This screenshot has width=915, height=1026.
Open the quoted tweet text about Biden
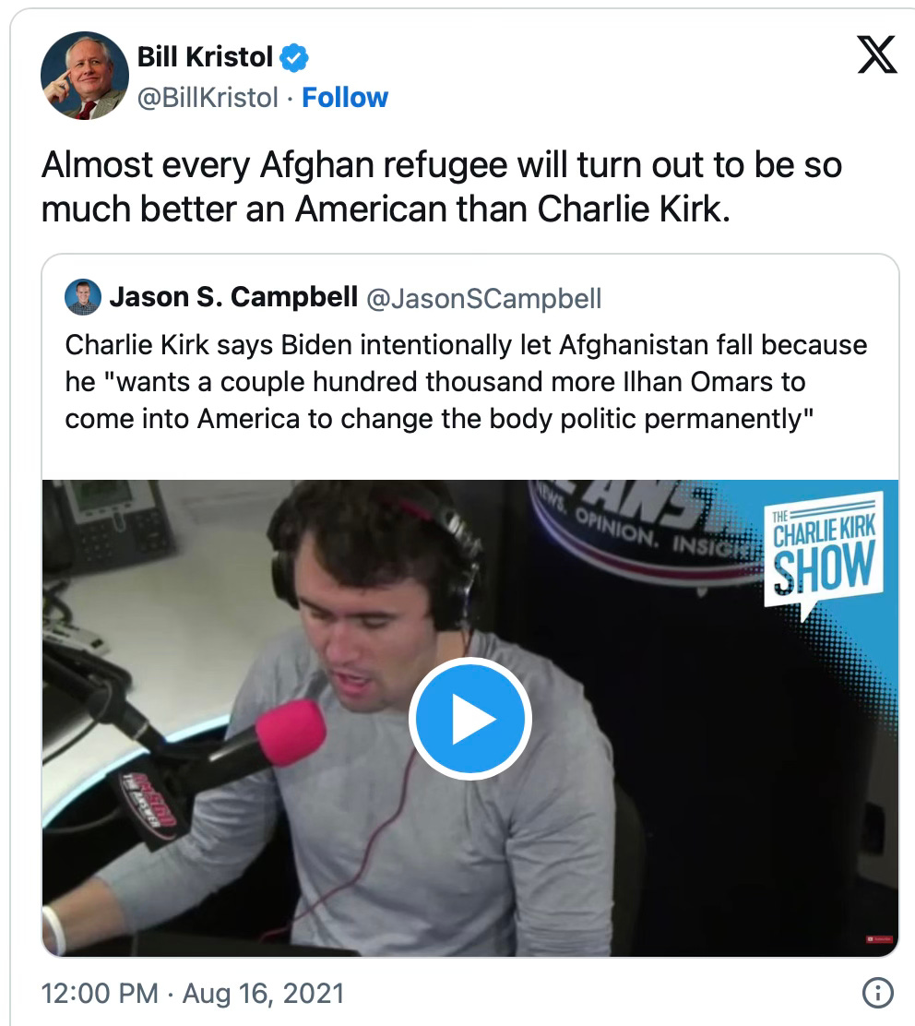pos(466,381)
